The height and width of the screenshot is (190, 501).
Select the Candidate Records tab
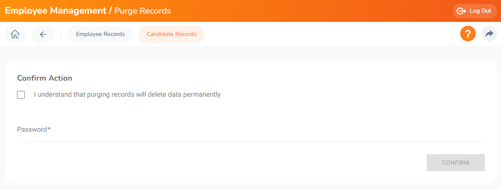(x=171, y=34)
